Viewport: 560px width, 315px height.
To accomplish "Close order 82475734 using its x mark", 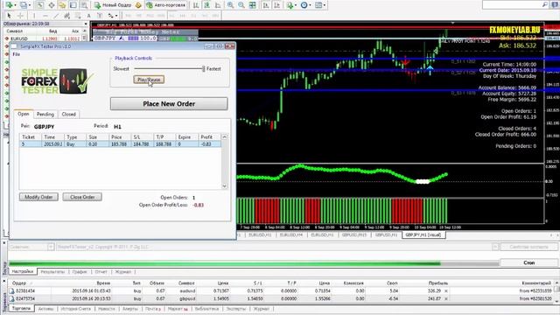I will [x=445, y=298].
